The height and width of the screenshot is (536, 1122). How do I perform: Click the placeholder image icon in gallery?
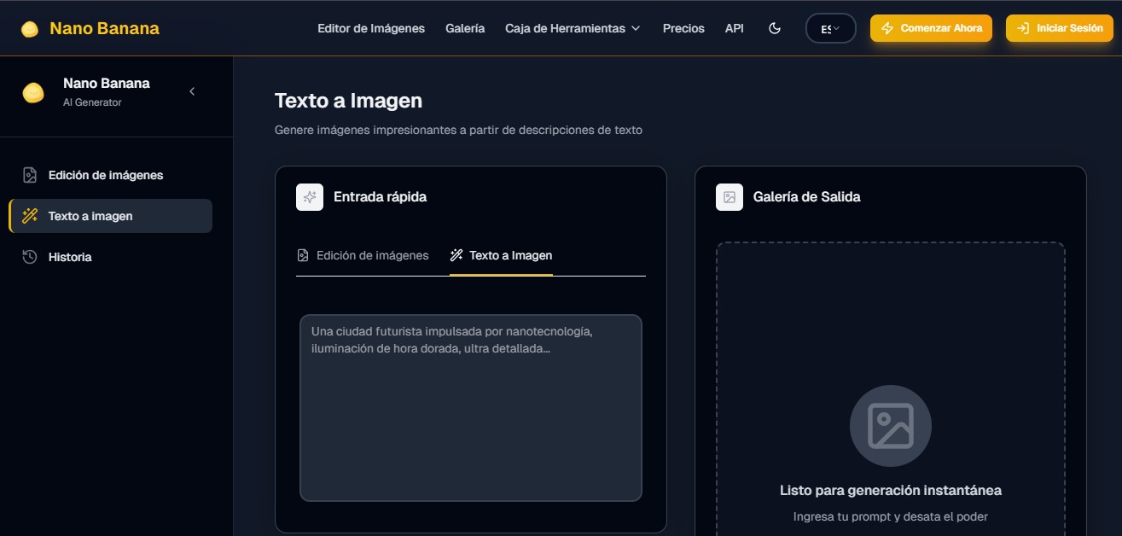click(x=890, y=425)
